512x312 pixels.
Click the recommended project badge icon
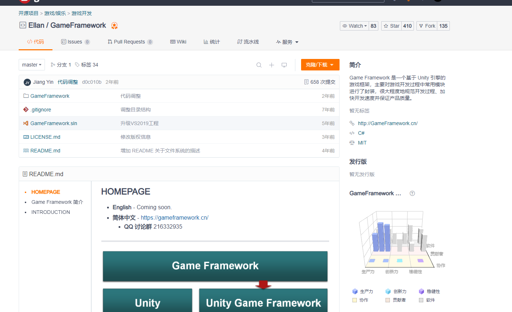[114, 26]
